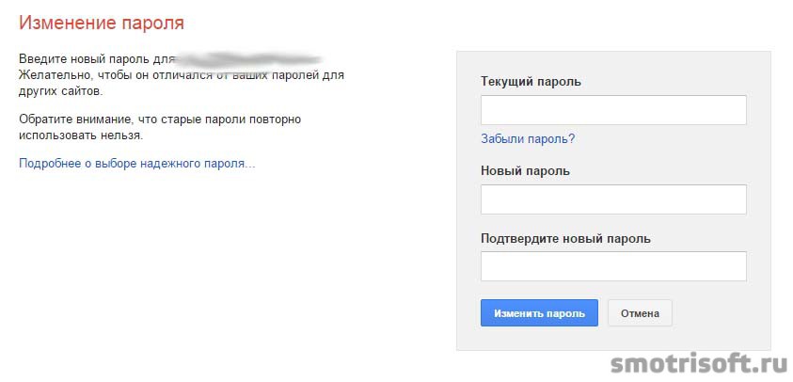Screen dimensions: 793x382
Task: Cancel using the Отмена button
Action: (x=640, y=312)
